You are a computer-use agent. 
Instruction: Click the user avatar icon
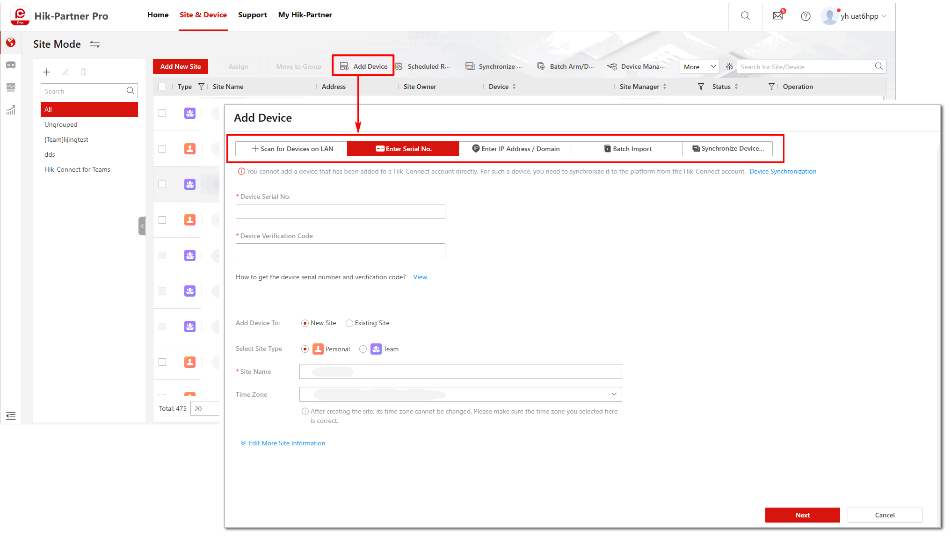[x=829, y=16]
